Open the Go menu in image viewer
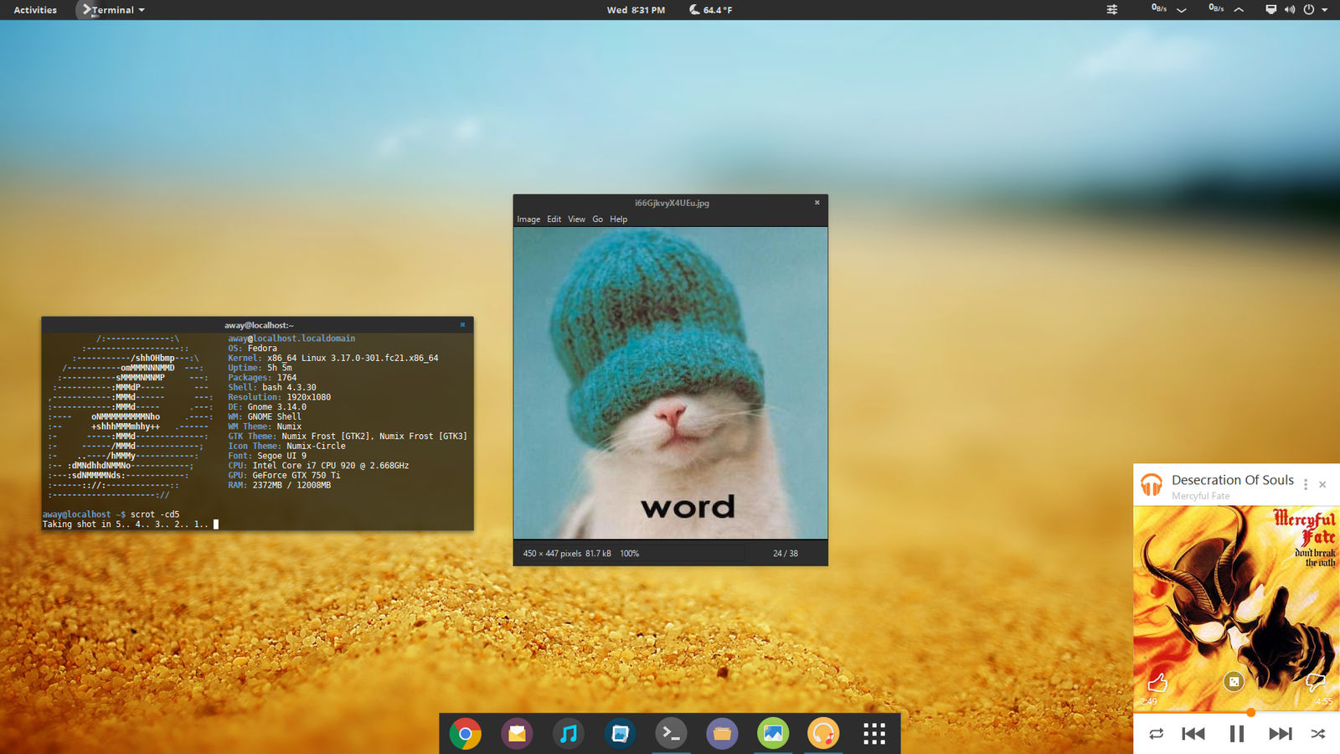This screenshot has height=754, width=1340. (598, 219)
